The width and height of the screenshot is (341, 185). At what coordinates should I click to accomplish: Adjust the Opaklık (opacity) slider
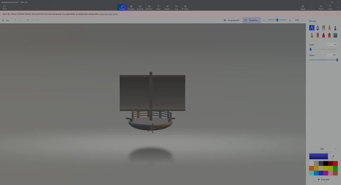pyautogui.click(x=323, y=60)
